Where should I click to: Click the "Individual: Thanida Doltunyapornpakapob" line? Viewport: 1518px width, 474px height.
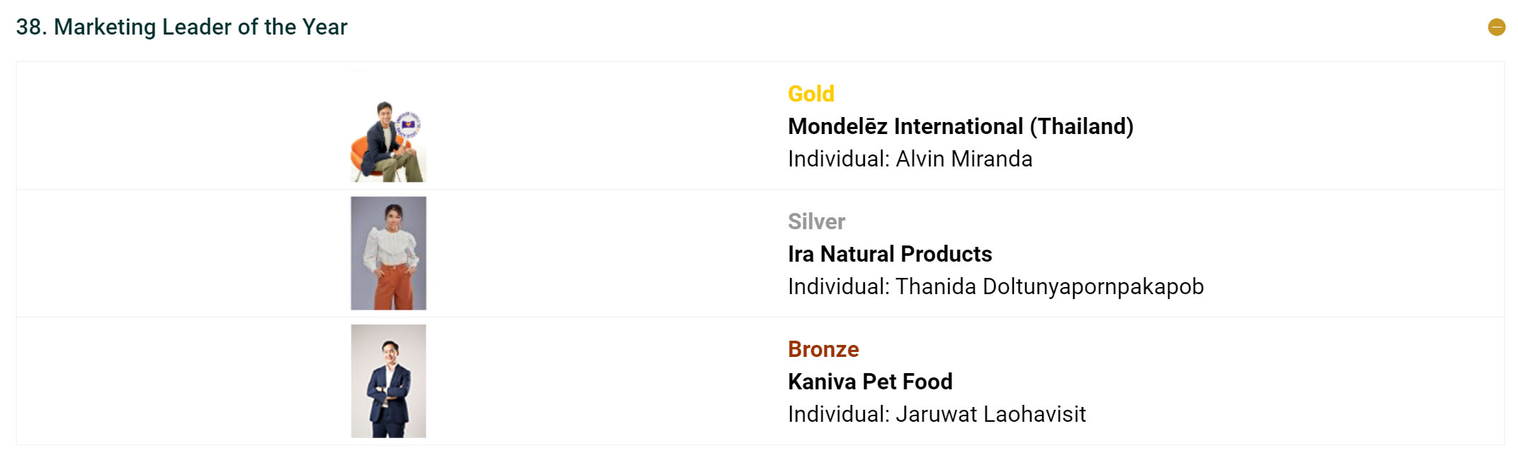[x=996, y=286]
